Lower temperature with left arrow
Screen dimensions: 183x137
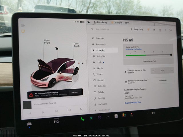coord(49,122)
